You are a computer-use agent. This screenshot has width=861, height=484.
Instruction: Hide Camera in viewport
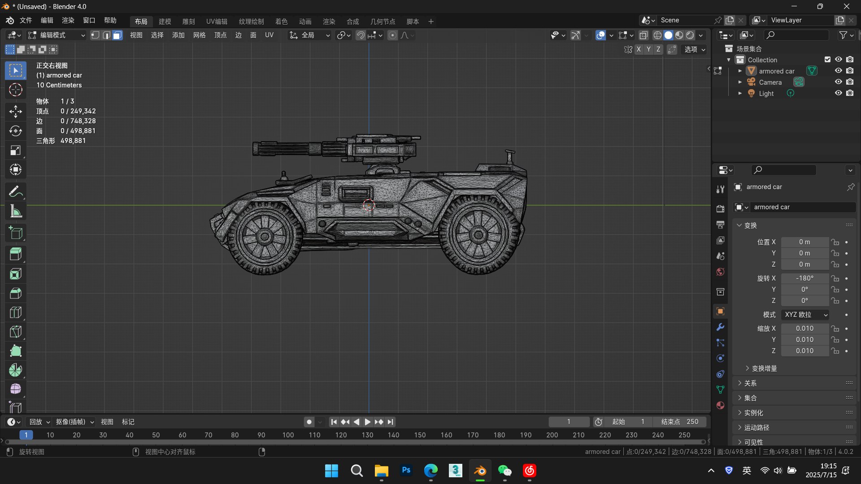(x=838, y=82)
